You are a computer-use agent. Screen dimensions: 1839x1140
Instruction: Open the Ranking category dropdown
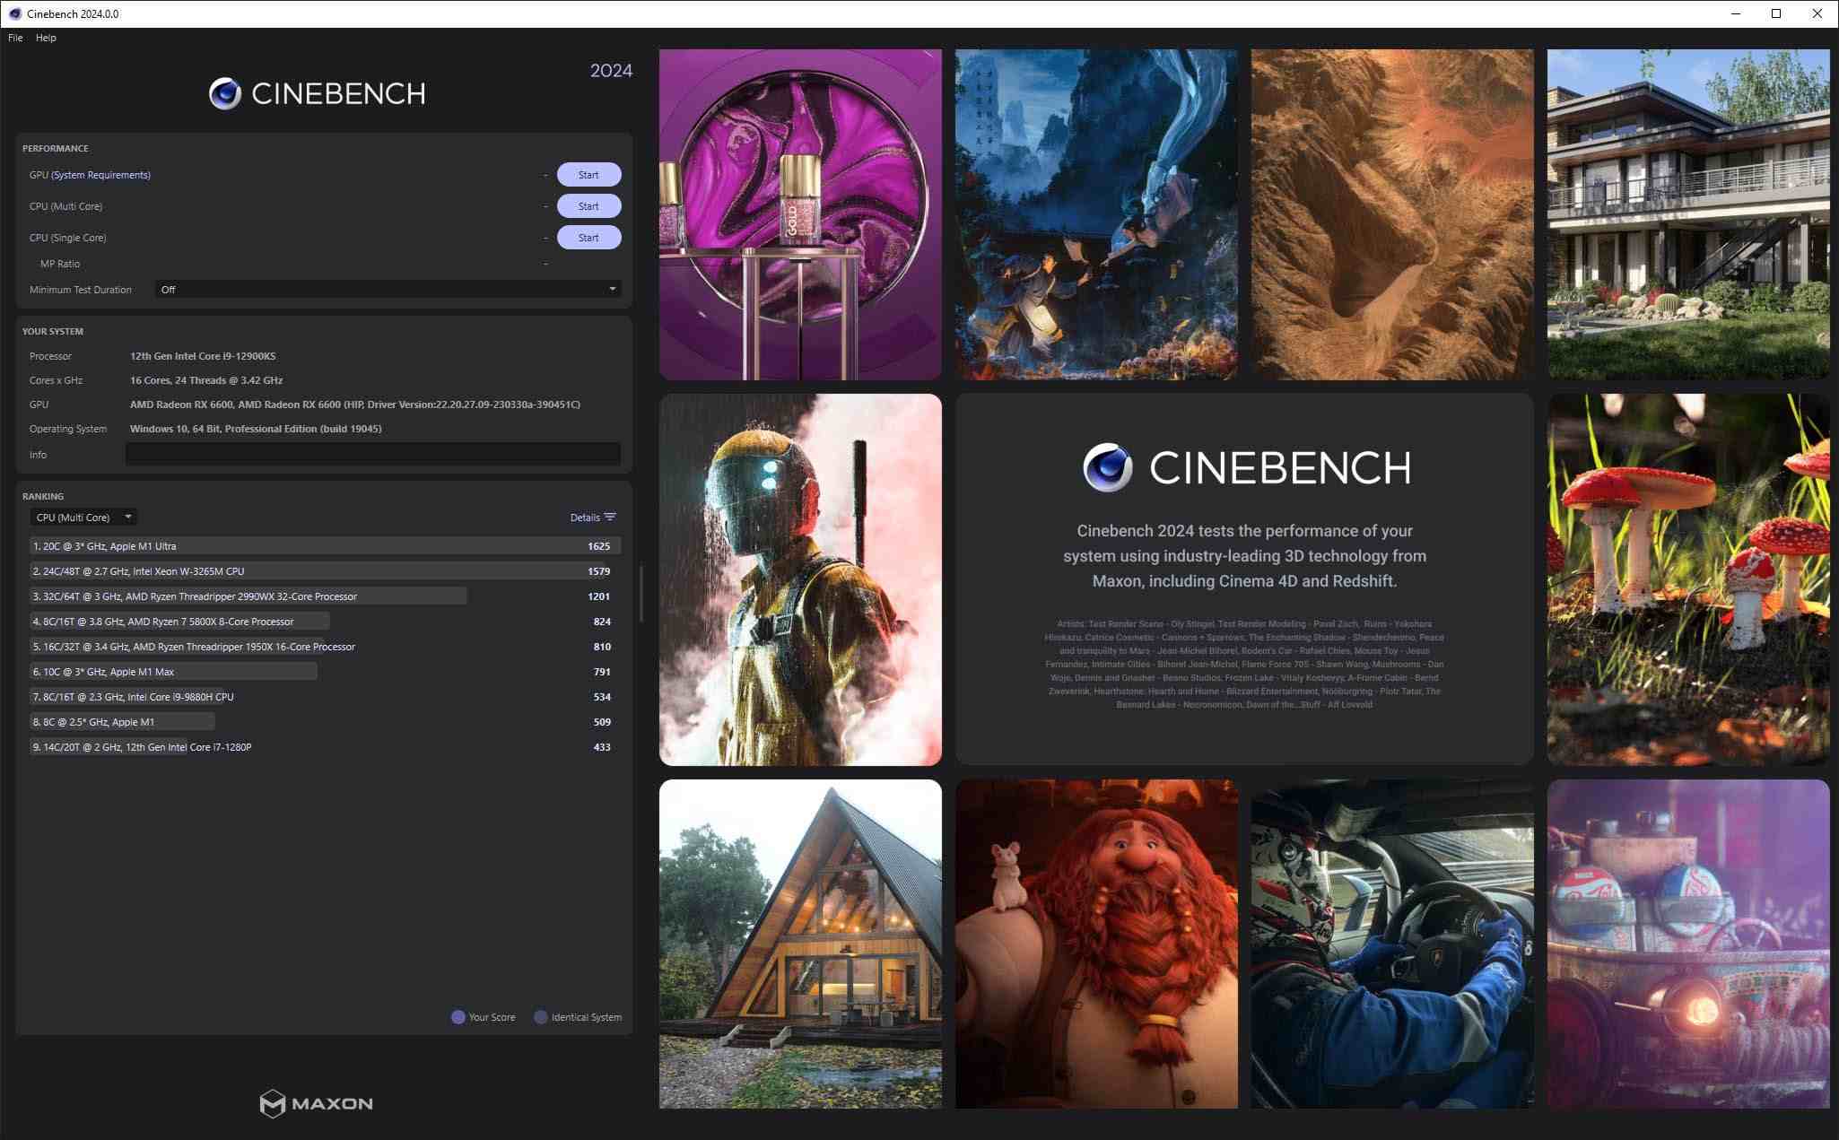click(83, 517)
